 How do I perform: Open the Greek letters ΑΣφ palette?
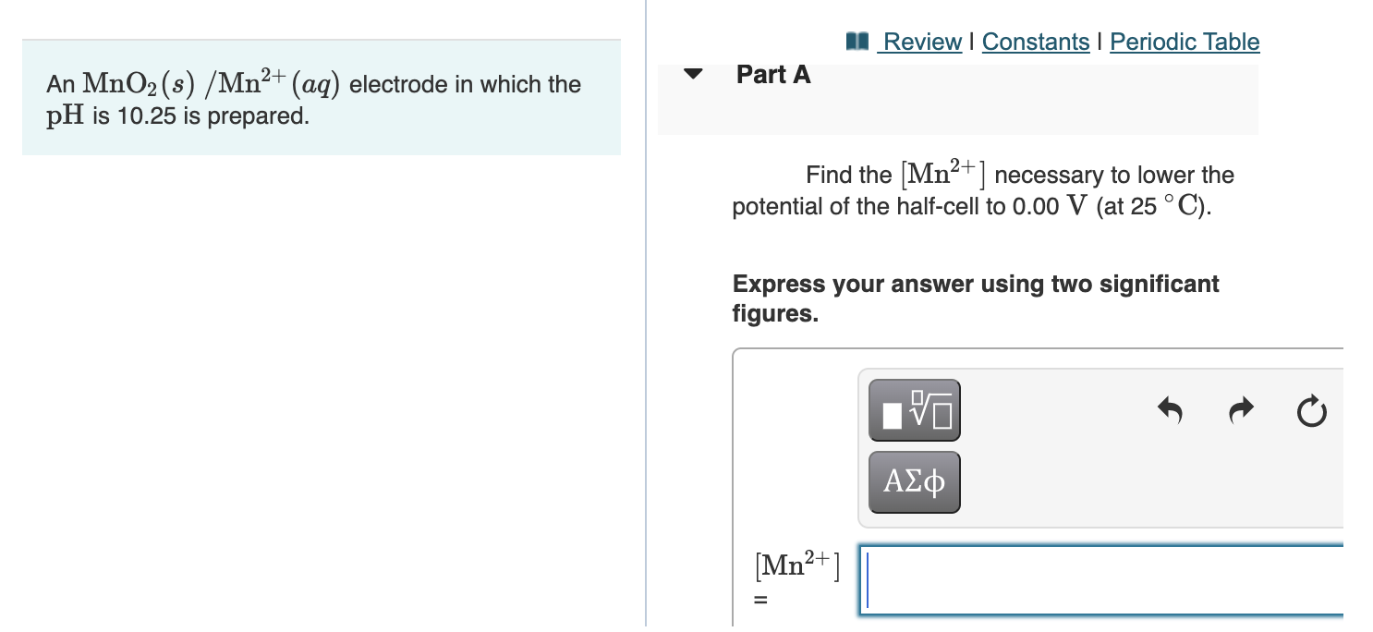click(x=913, y=481)
